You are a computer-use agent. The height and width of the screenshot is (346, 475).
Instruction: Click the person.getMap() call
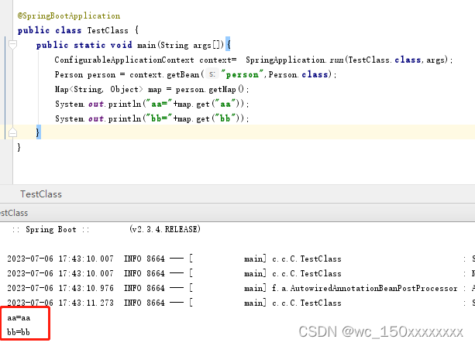210,89
